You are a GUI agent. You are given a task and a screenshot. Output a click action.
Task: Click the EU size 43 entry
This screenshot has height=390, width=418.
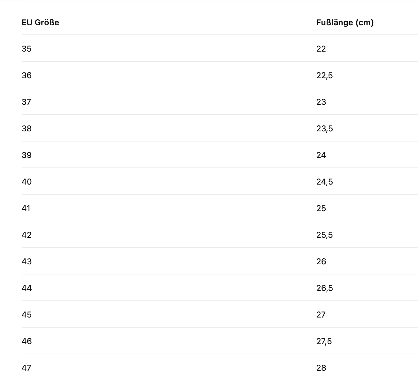click(27, 261)
